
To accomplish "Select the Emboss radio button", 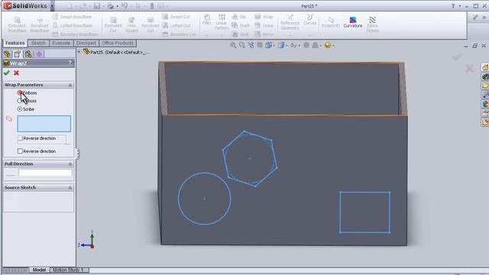I will click(20, 93).
